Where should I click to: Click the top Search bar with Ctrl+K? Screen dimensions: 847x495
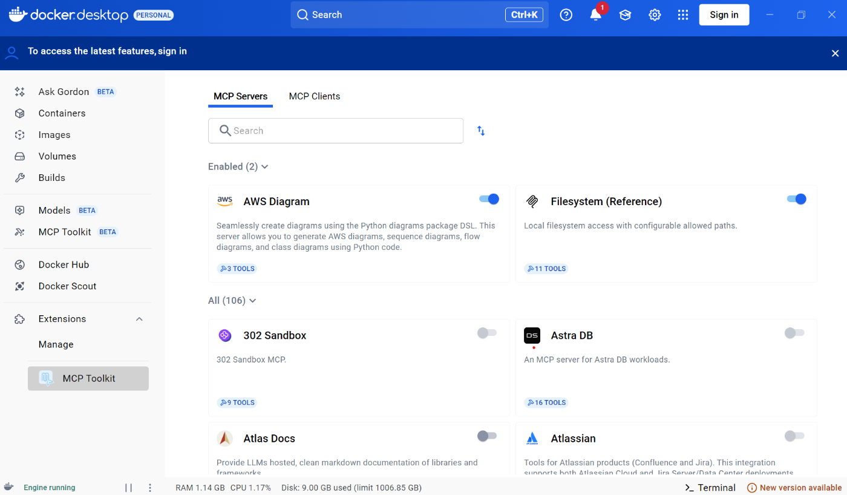click(x=419, y=15)
